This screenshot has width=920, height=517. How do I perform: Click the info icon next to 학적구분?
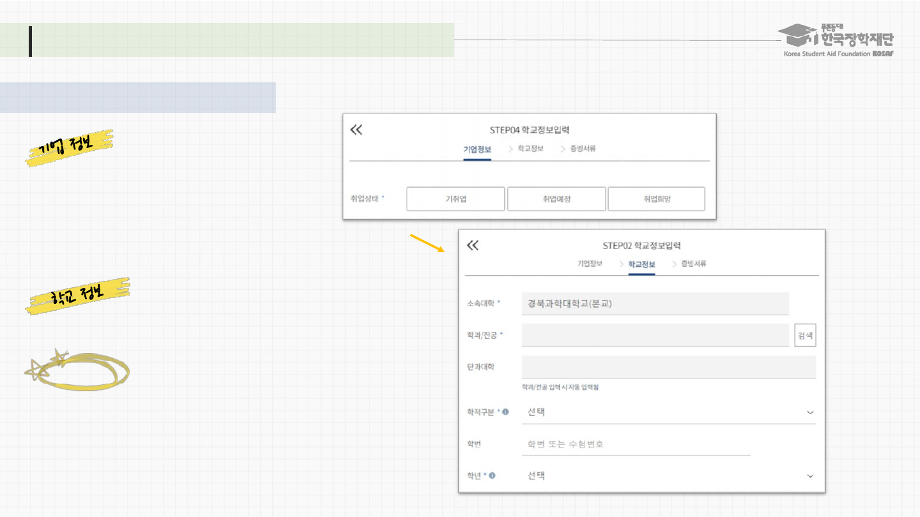point(505,412)
